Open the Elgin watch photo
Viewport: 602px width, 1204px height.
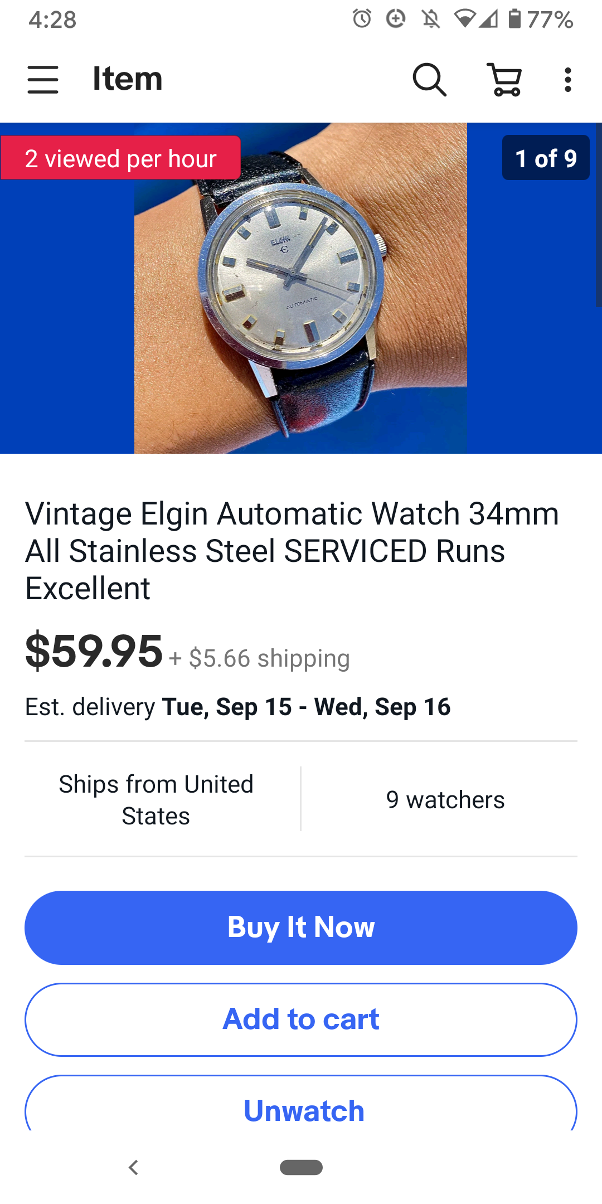[300, 288]
